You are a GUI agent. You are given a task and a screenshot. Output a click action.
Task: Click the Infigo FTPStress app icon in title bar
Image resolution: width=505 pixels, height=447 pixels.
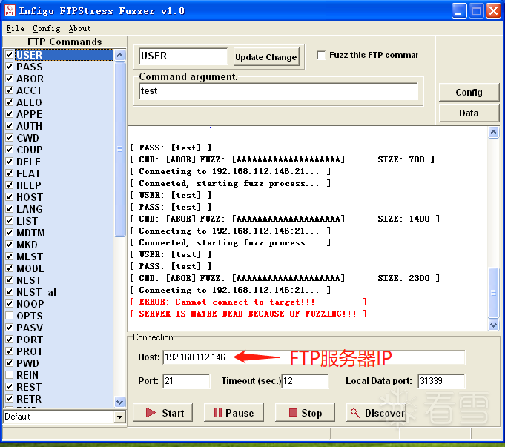(x=10, y=10)
